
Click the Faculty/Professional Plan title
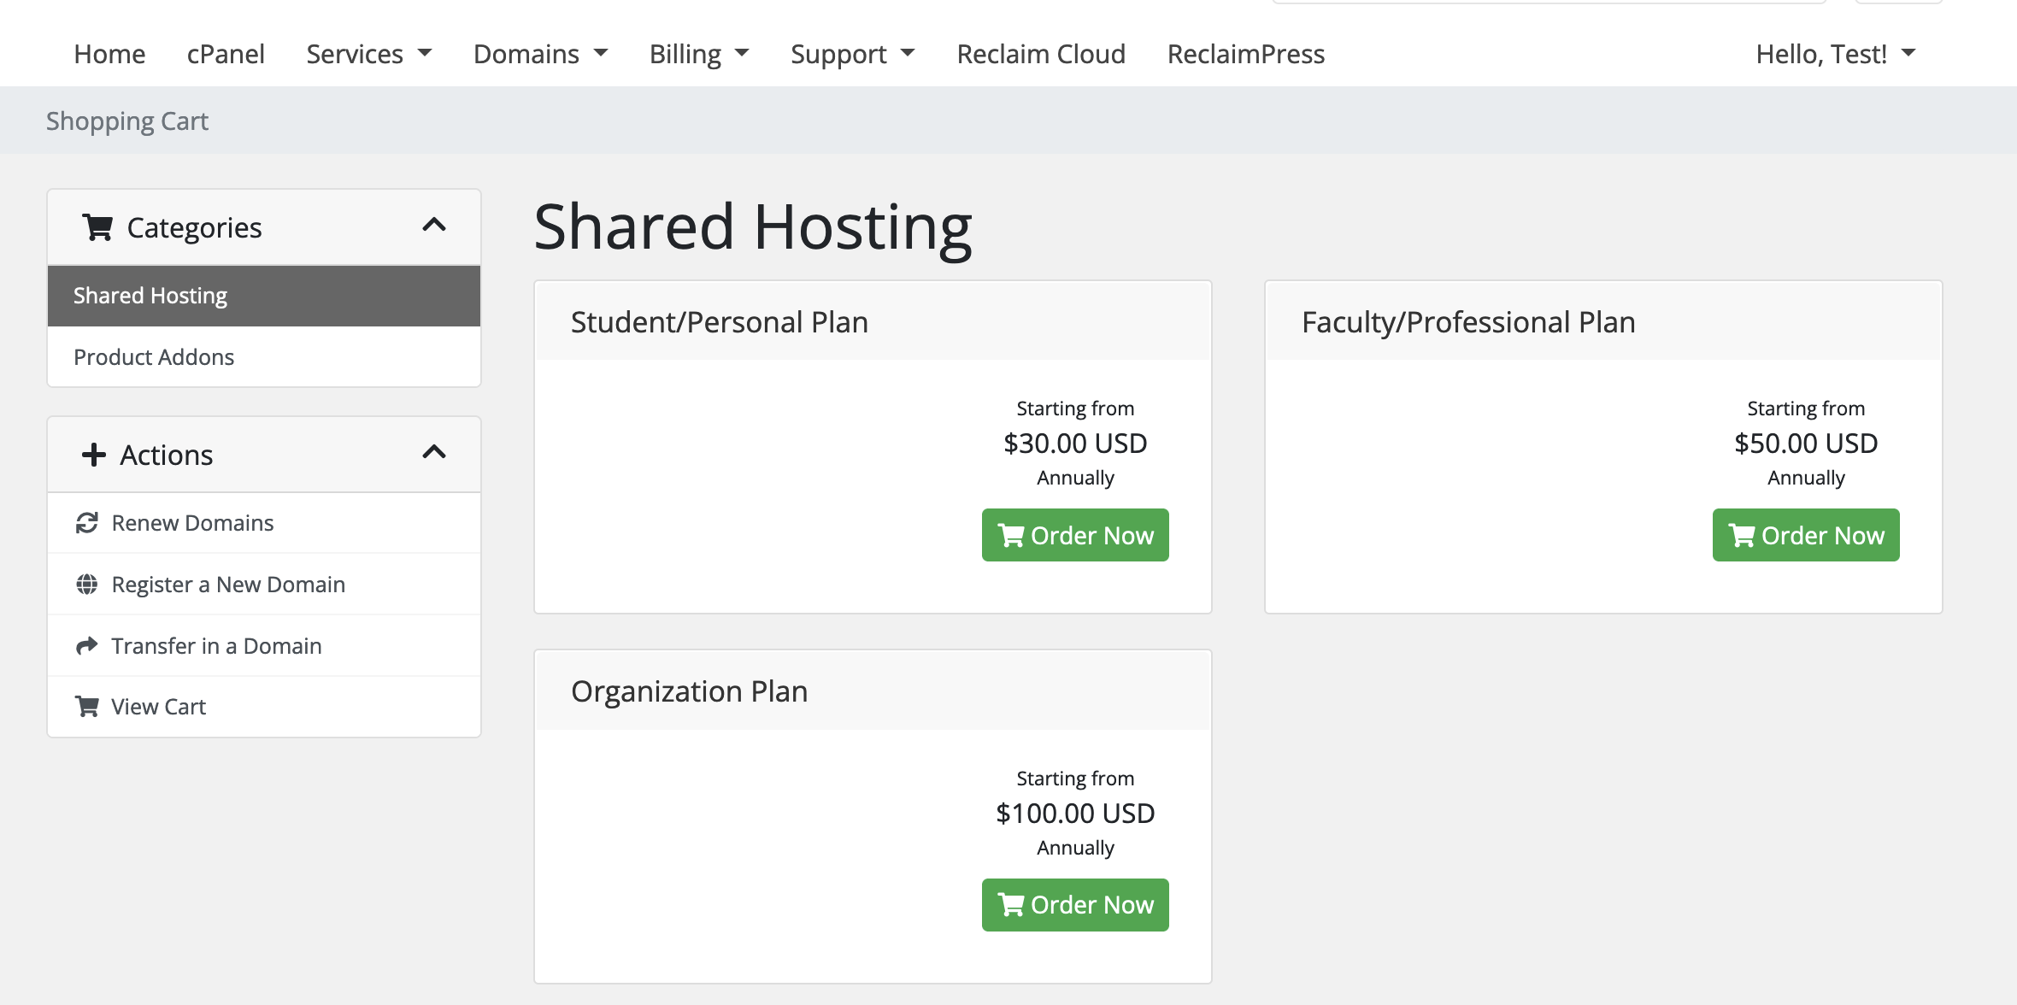(1468, 322)
